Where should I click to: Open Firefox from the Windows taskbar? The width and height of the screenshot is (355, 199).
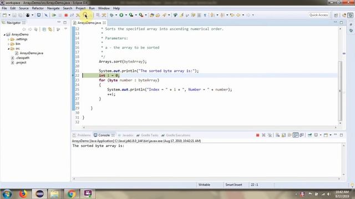pos(23,194)
